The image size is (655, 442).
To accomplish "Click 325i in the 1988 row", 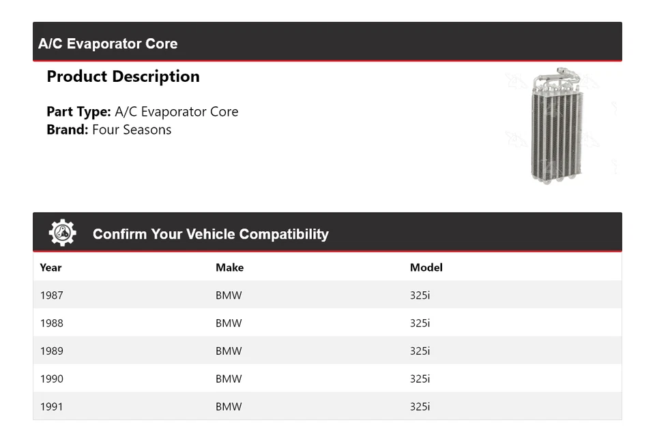I will click(x=420, y=323).
